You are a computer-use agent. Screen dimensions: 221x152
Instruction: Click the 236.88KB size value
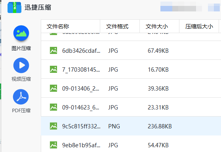click(x=160, y=126)
